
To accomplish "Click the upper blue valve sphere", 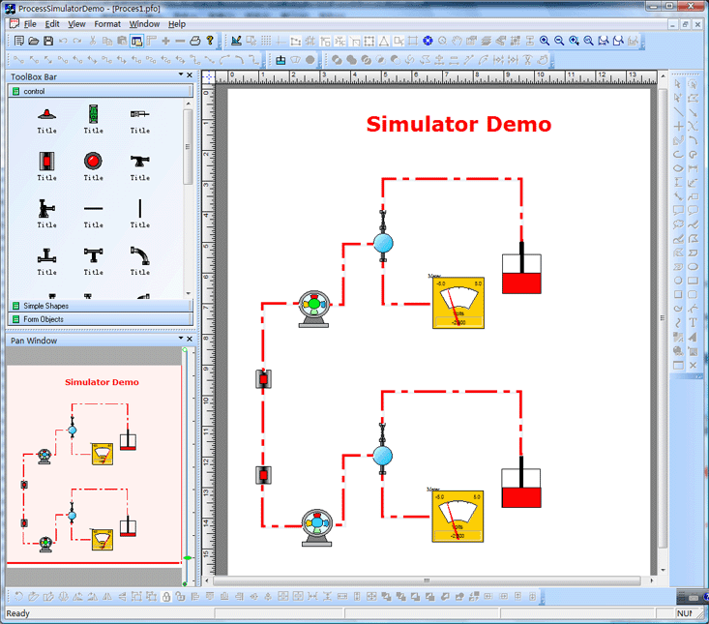I will coord(383,243).
